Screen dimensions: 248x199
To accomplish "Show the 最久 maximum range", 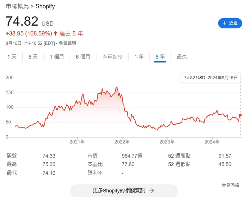I will (182, 57).
